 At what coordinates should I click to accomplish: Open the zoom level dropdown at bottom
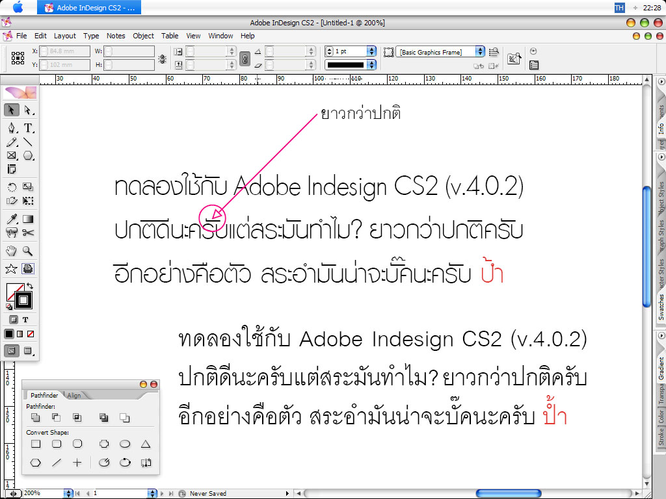pyautogui.click(x=68, y=493)
